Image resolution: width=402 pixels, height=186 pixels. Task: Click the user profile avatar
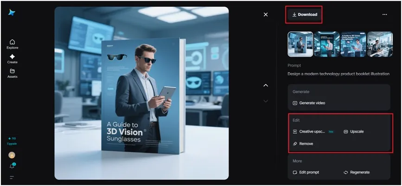tap(12, 155)
